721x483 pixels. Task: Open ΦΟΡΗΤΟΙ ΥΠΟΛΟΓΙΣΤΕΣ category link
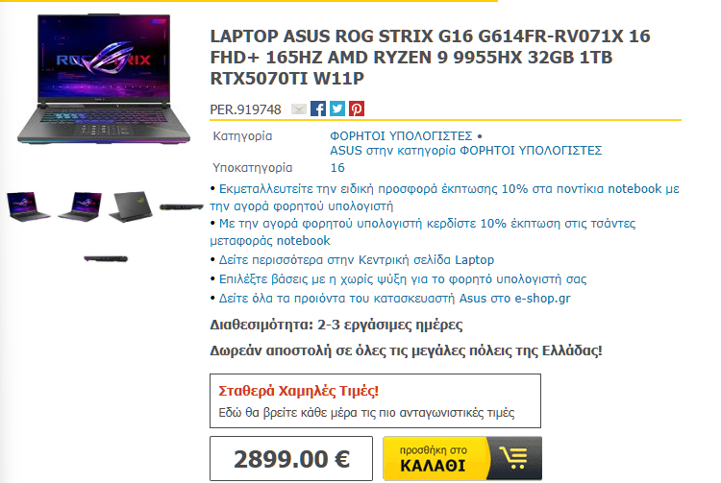[401, 136]
